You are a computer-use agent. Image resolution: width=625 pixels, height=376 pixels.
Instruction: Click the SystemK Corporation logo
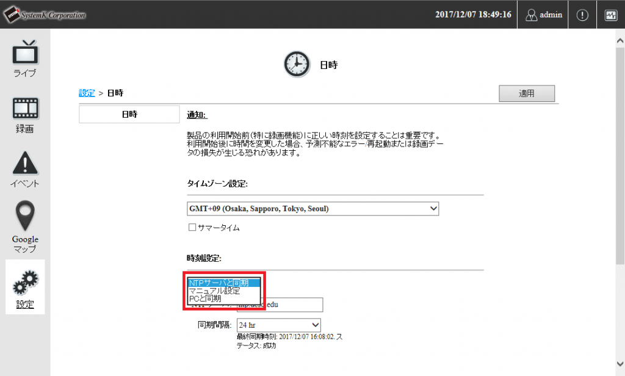[x=44, y=15]
